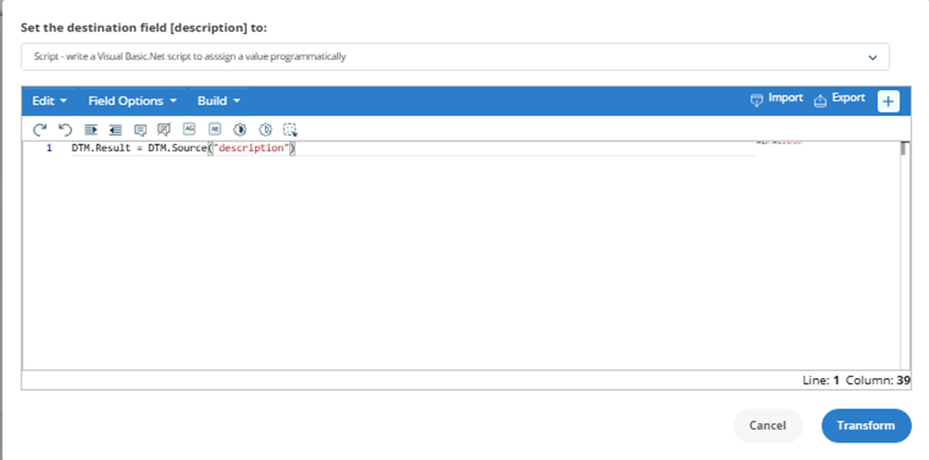929x460 pixels.
Task: Click the filled half-circle gear icon
Action: point(240,130)
